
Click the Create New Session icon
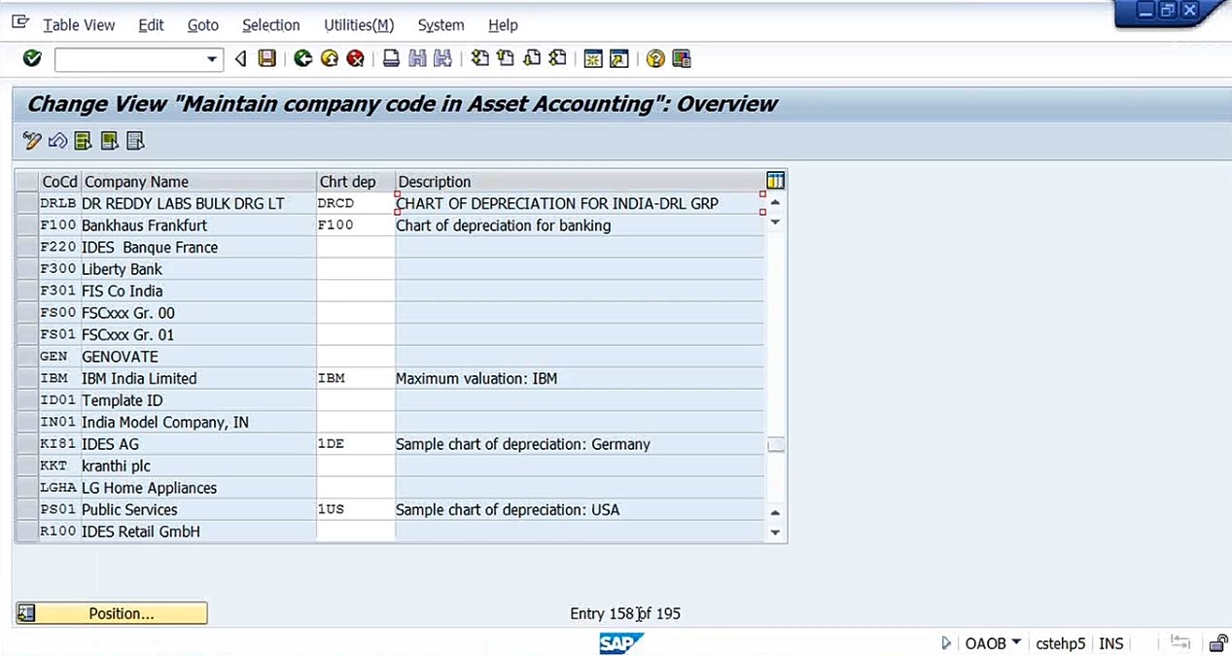point(593,59)
